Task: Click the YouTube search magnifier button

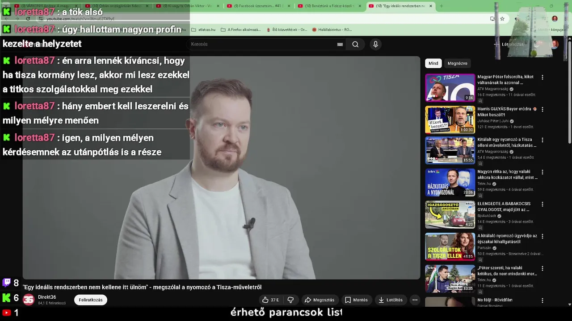Action: [355, 44]
